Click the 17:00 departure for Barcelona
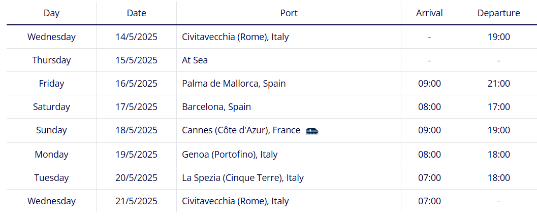 click(499, 107)
